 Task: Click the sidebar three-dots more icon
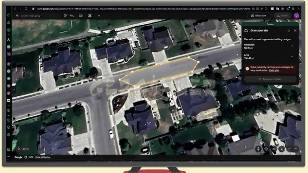click(x=9, y=157)
